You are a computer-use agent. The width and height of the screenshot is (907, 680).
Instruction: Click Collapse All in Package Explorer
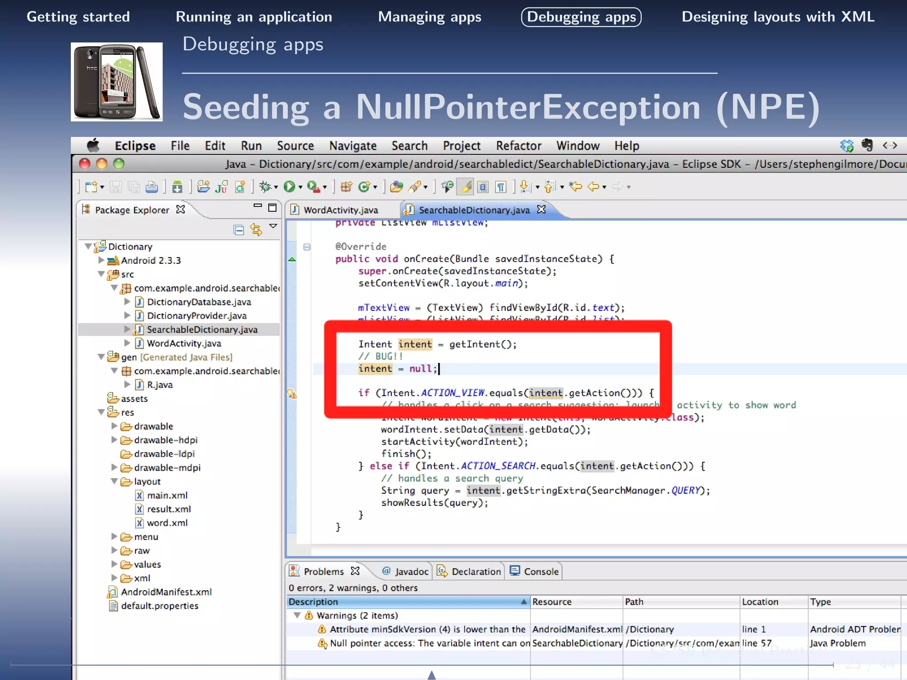pos(239,230)
